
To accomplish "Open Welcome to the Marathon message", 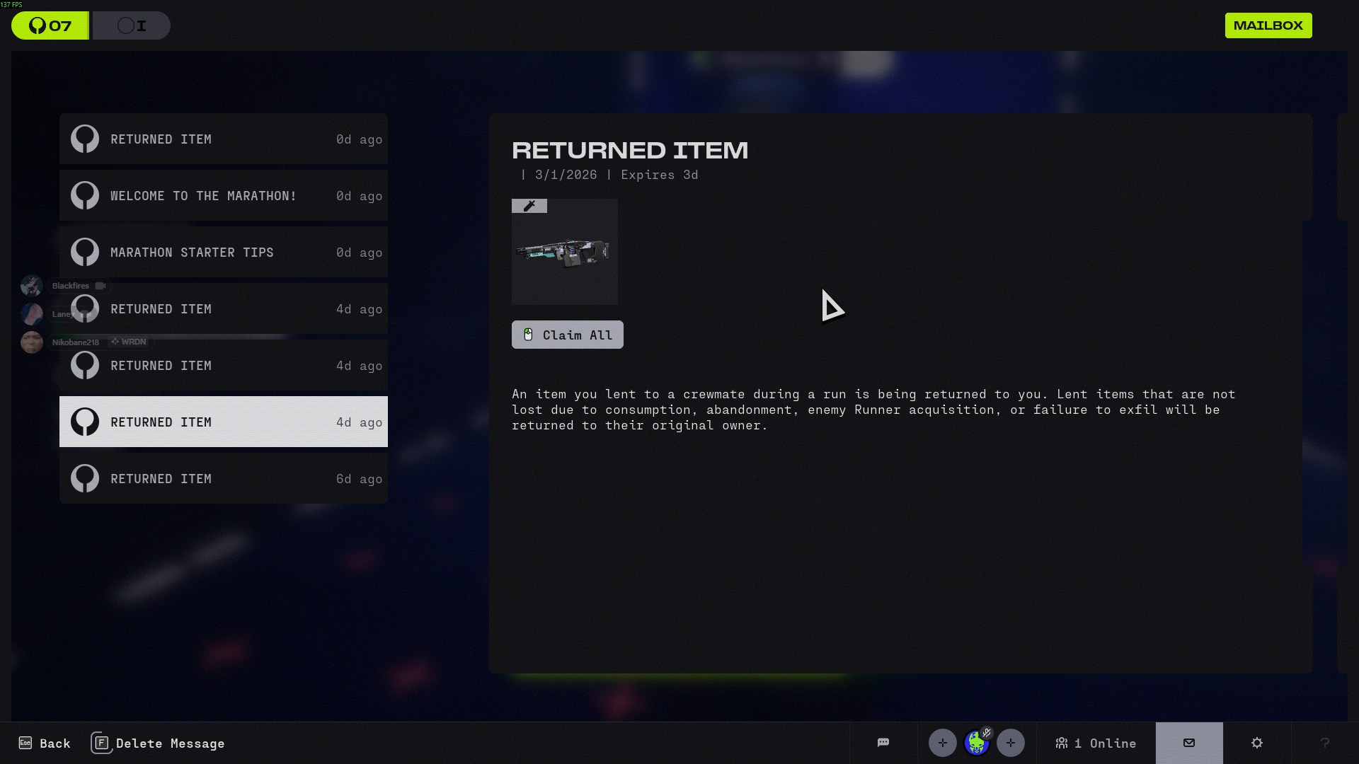I will [x=224, y=196].
